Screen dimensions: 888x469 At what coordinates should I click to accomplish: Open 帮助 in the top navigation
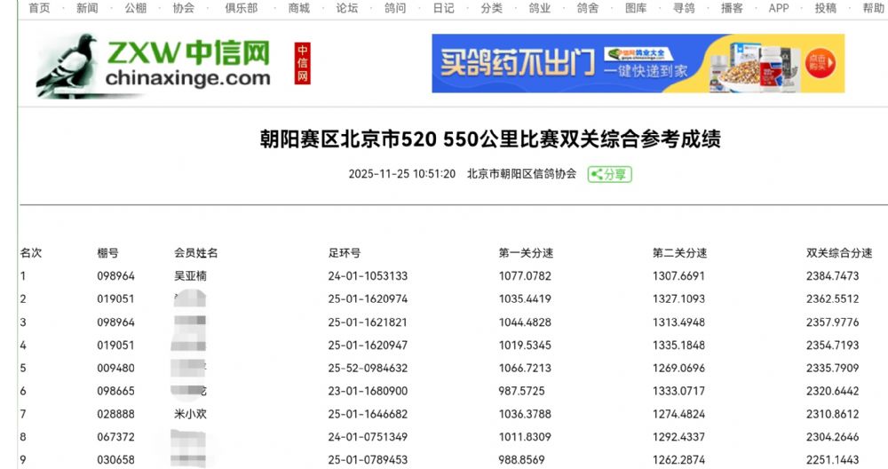point(873,8)
